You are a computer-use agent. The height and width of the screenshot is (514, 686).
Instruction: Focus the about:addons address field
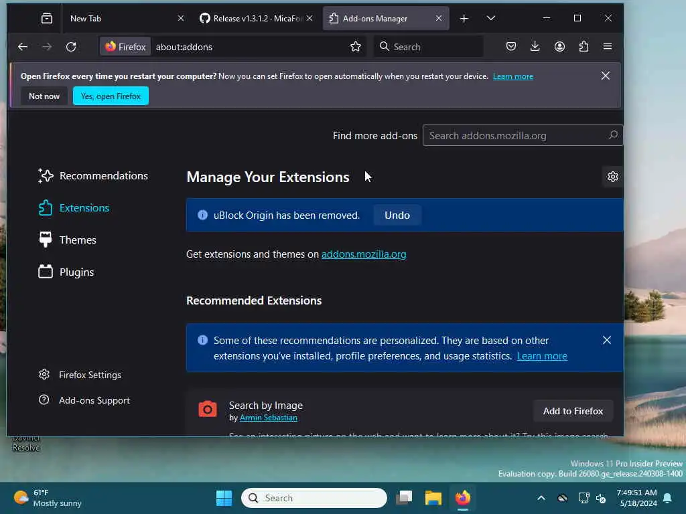[x=249, y=47]
